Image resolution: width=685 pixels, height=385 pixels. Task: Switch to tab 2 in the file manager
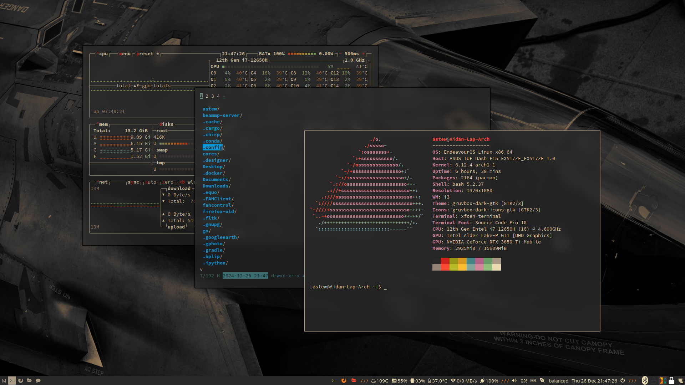206,96
